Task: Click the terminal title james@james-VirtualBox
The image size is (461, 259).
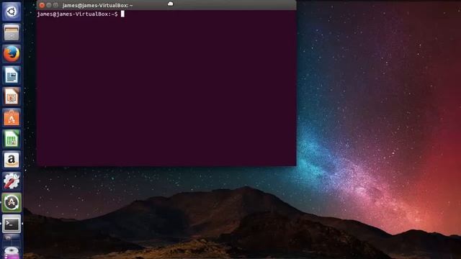Action: [97, 5]
